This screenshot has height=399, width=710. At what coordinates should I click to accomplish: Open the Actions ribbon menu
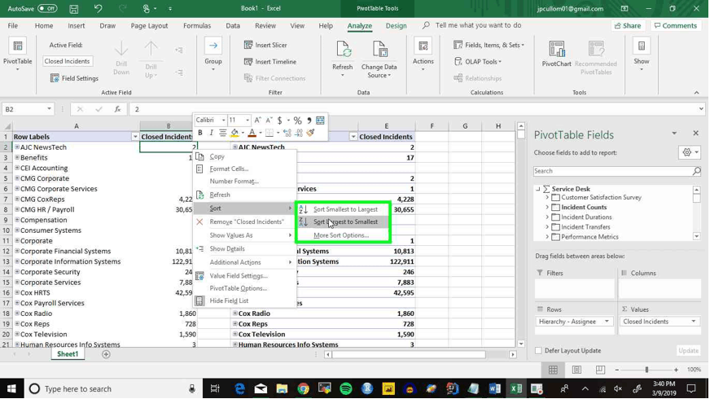[423, 55]
